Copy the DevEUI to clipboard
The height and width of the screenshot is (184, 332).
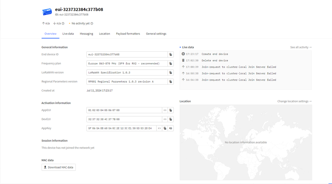click(x=170, y=119)
